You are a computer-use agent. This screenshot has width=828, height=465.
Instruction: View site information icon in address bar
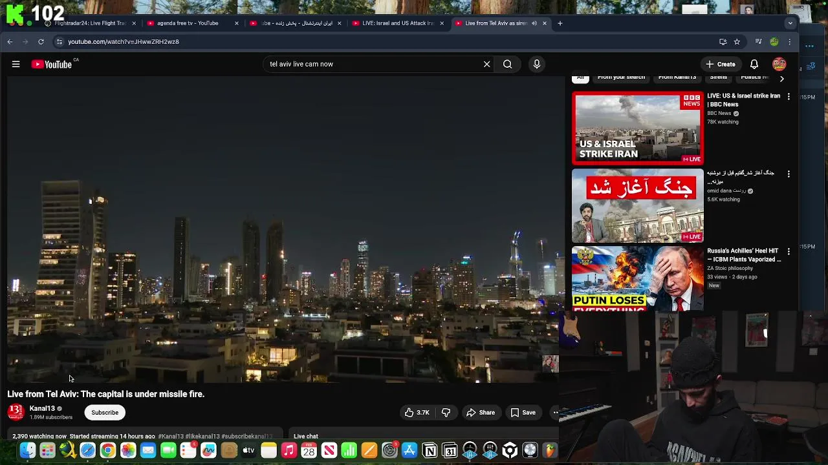pyautogui.click(x=59, y=41)
